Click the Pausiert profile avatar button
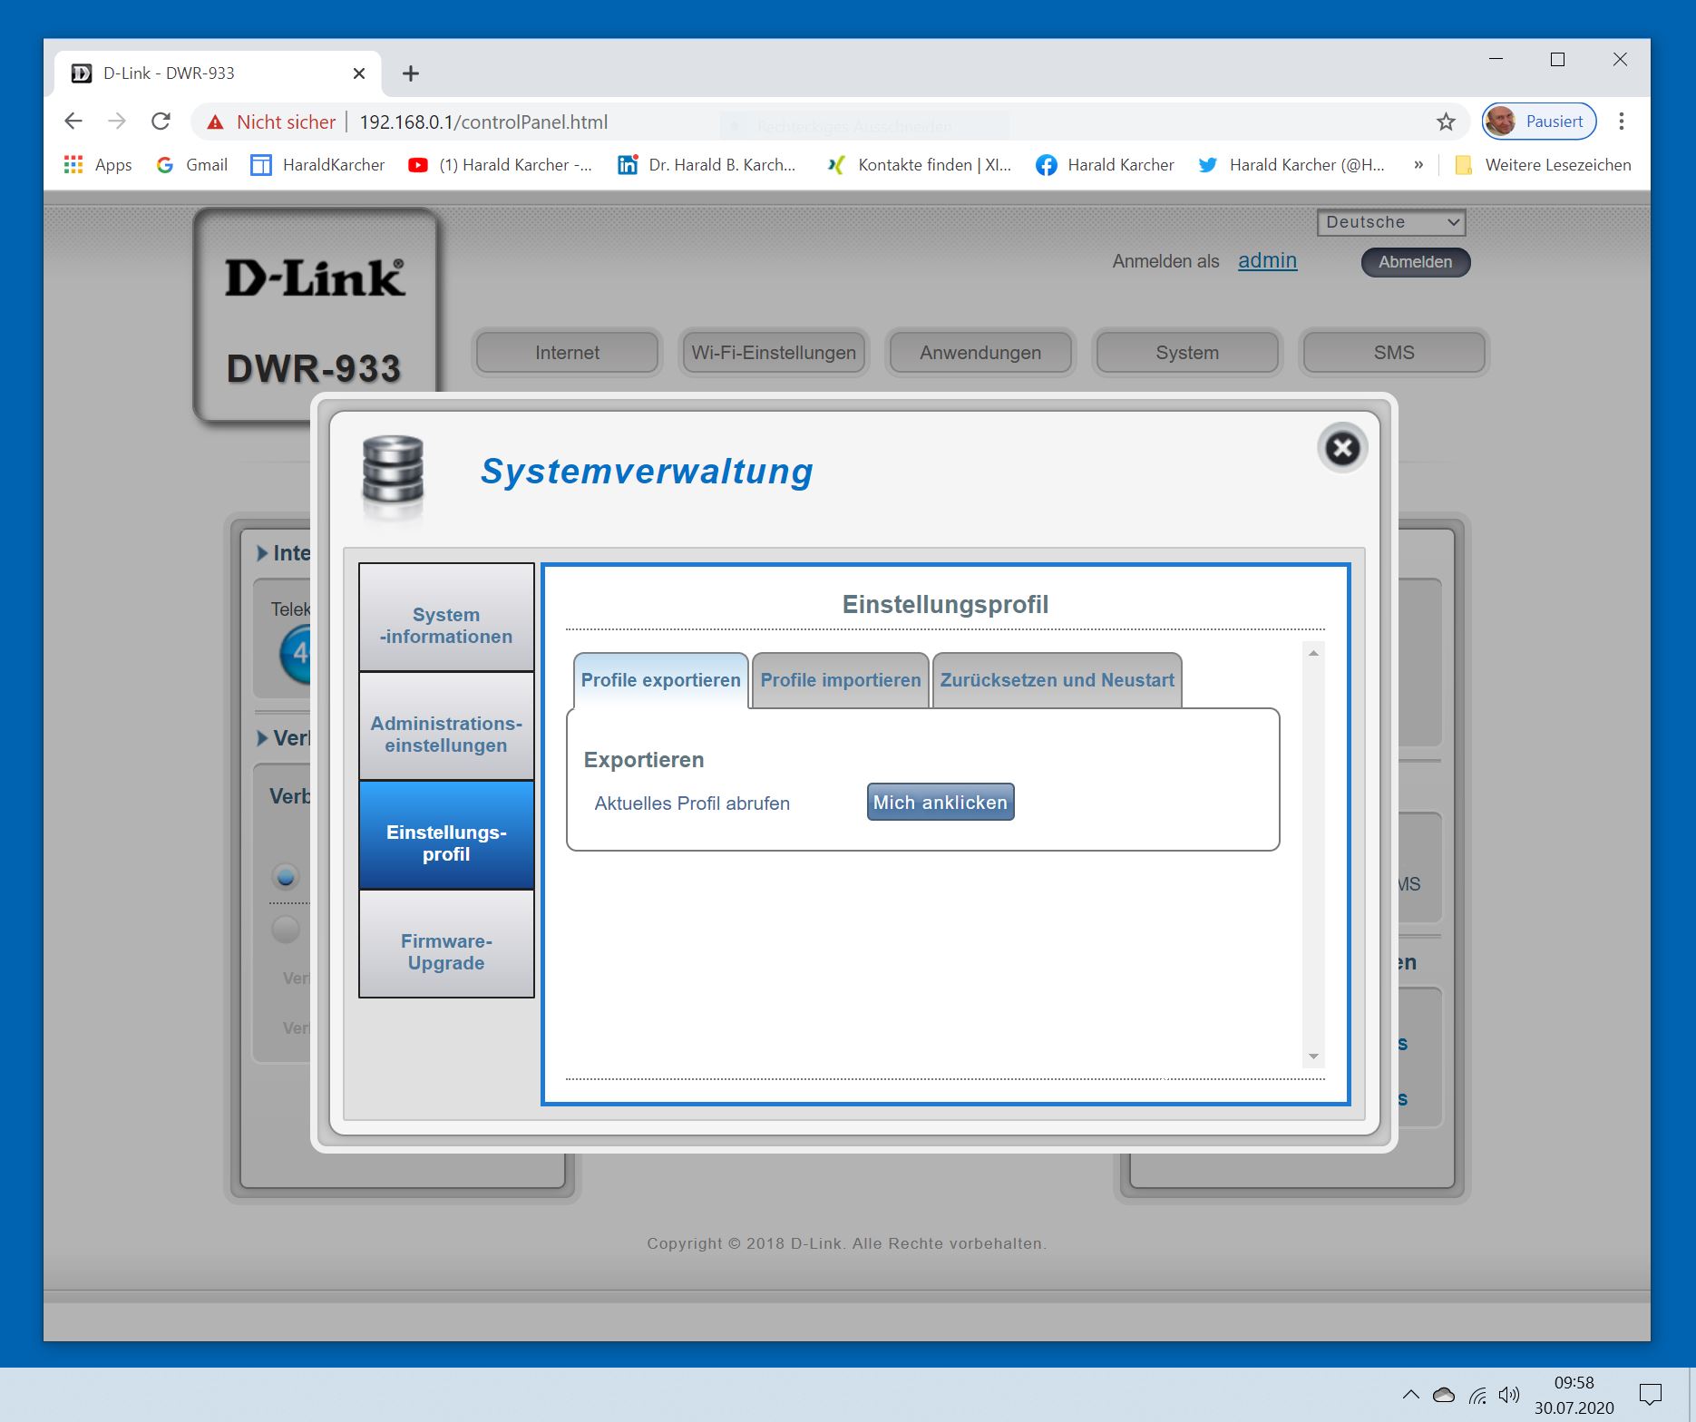The height and width of the screenshot is (1422, 1696). pyautogui.click(x=1539, y=122)
